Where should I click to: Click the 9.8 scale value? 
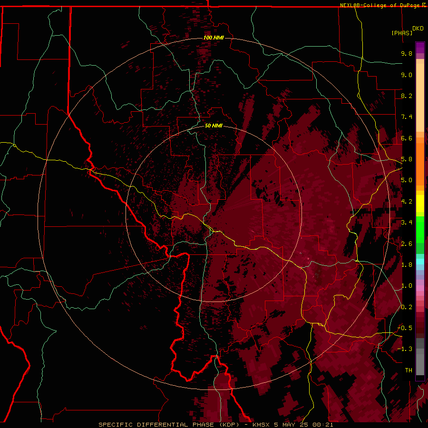pos(407,53)
